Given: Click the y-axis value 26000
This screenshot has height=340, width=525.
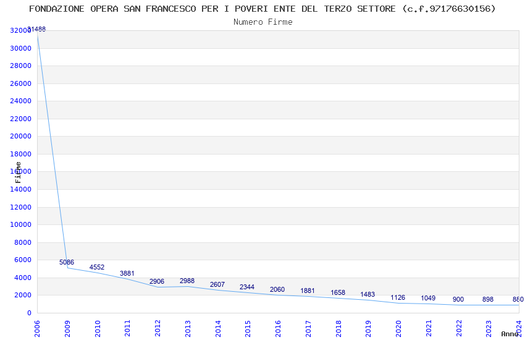Looking at the screenshot, I should [21, 83].
